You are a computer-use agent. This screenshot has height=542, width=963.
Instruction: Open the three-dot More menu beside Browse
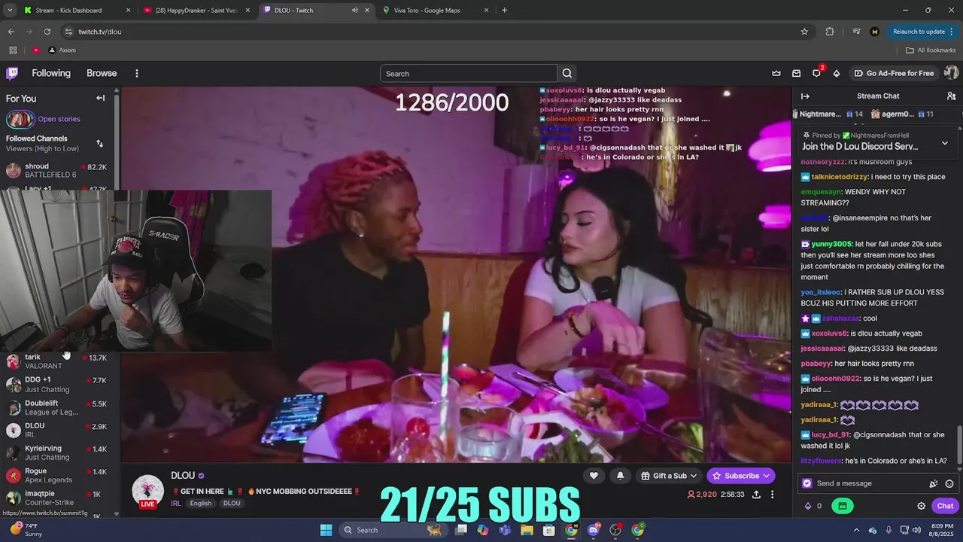[x=137, y=73]
